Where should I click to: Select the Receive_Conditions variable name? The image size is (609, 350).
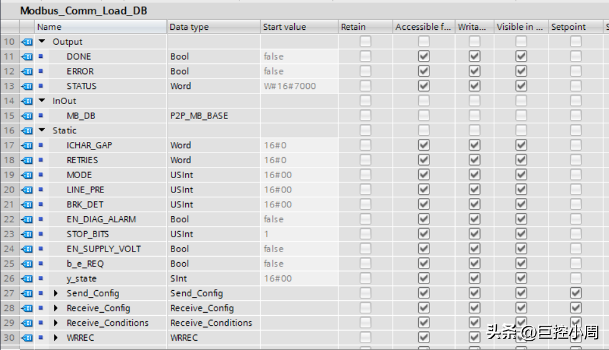(107, 323)
